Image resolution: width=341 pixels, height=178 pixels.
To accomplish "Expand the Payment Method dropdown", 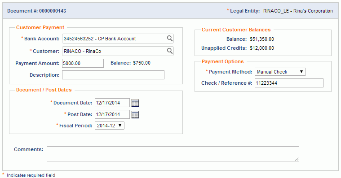I will coord(280,72).
